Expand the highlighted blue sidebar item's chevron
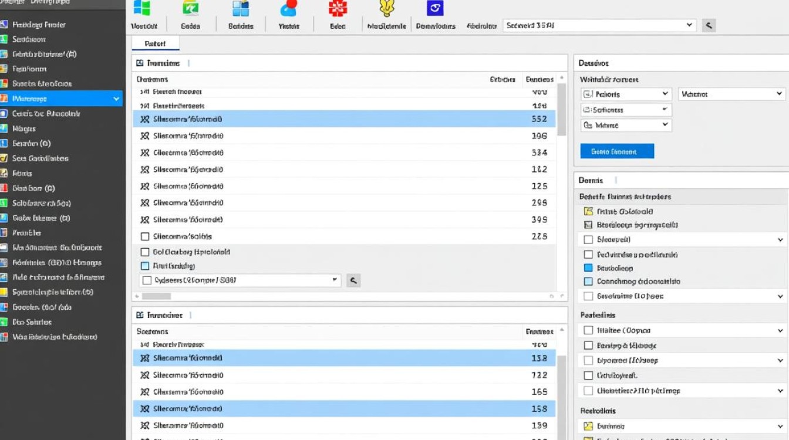789x440 pixels. coord(116,99)
